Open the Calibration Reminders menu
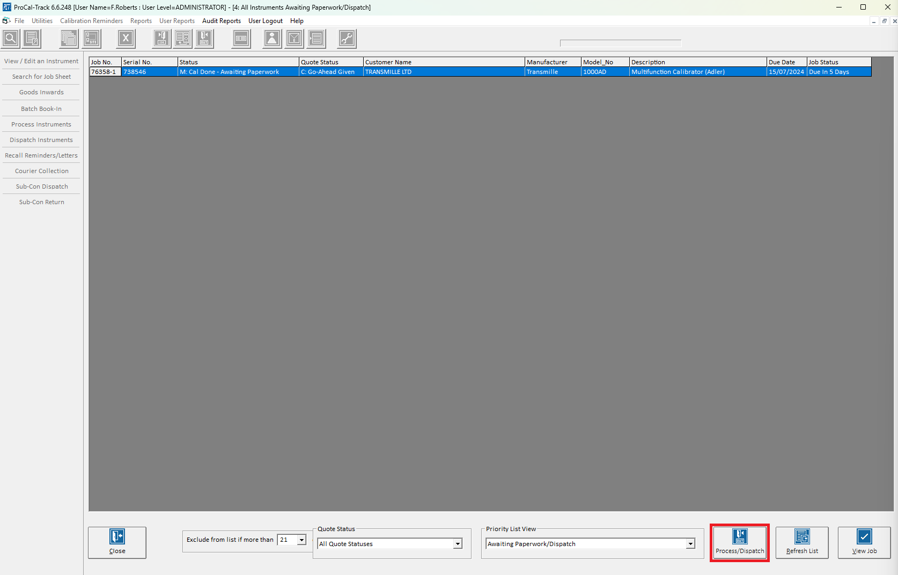The width and height of the screenshot is (898, 575). (x=91, y=21)
